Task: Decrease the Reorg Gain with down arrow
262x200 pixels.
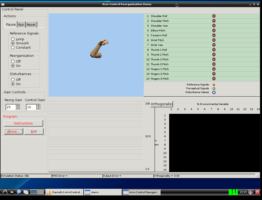Action: tap(18, 108)
